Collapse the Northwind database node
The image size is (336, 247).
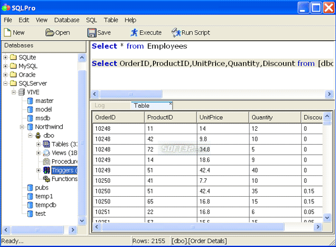(22, 127)
